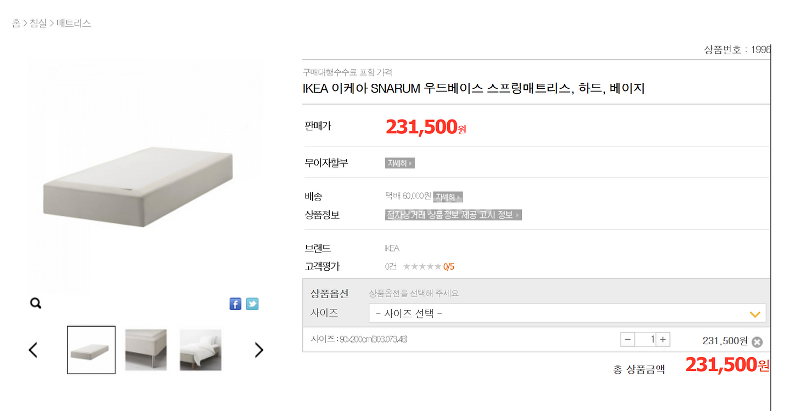This screenshot has width=789, height=411.
Task: Increase quantity with plus button
Action: click(x=663, y=340)
